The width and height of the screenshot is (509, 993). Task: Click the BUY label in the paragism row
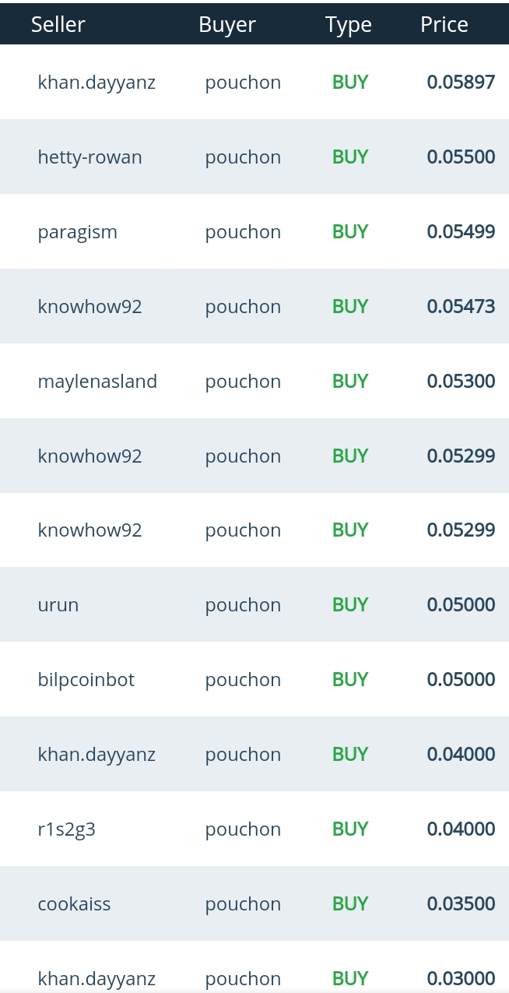(349, 232)
